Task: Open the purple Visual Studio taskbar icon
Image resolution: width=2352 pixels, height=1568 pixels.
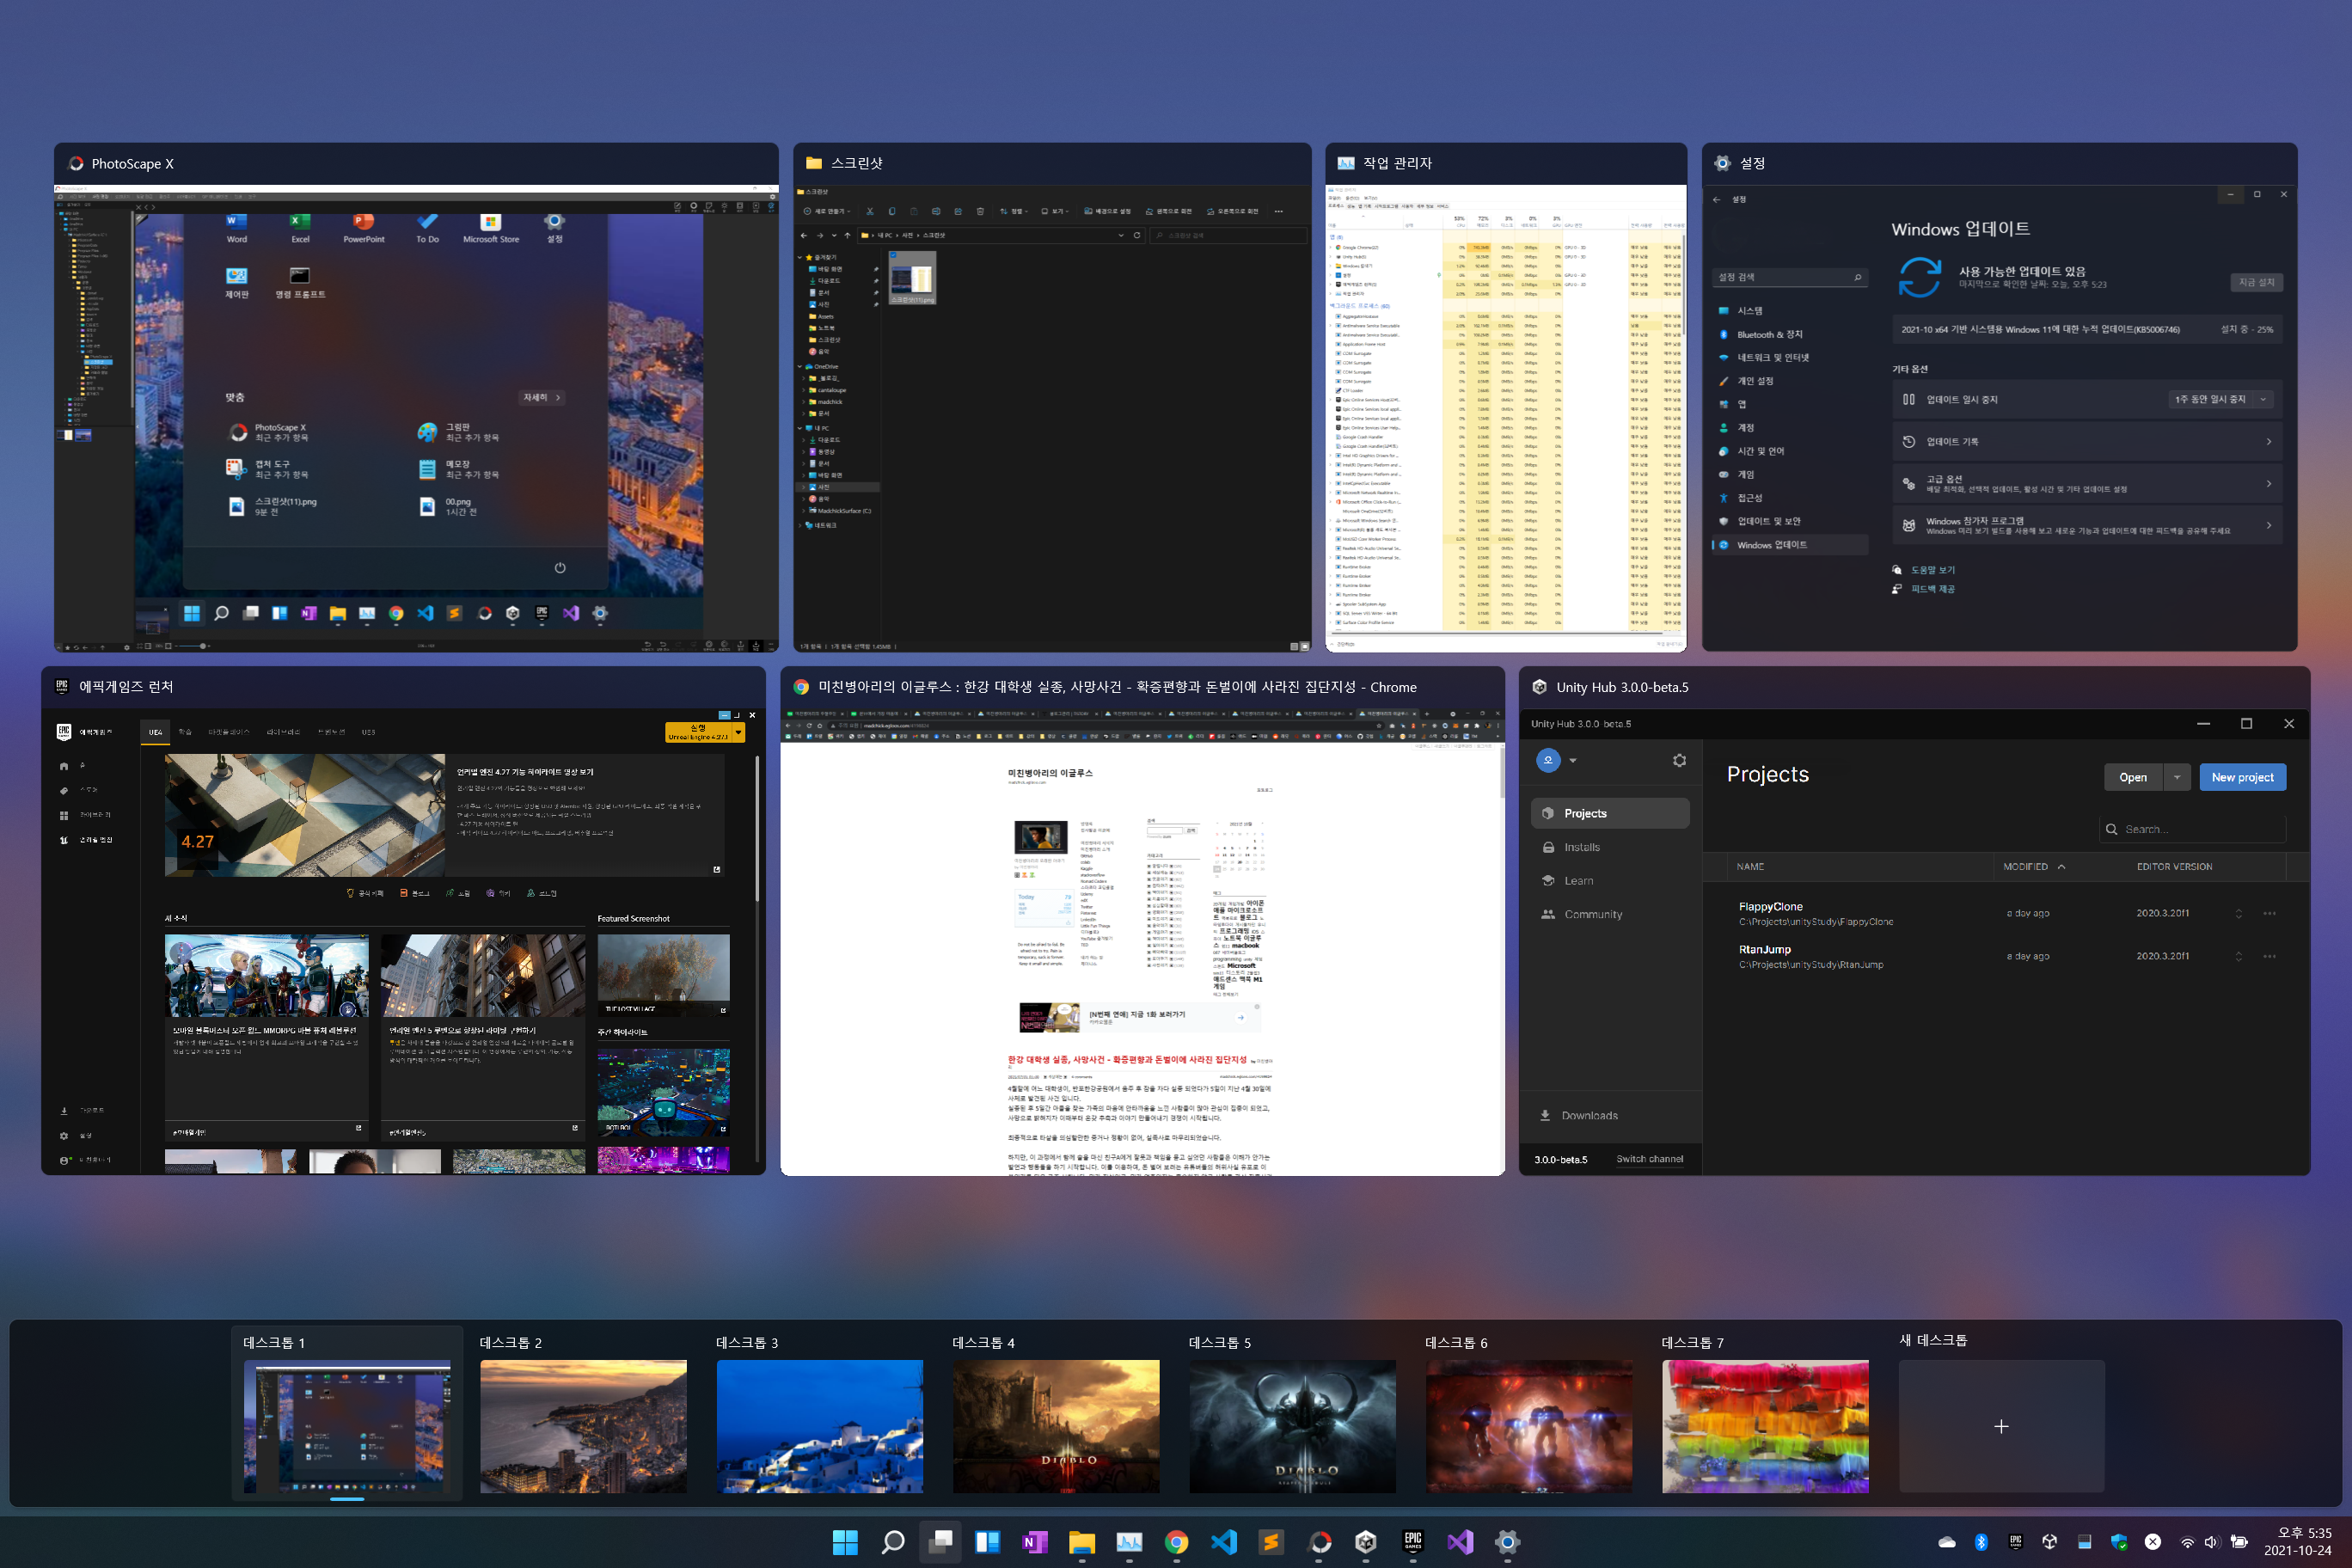Action: 1460,1542
